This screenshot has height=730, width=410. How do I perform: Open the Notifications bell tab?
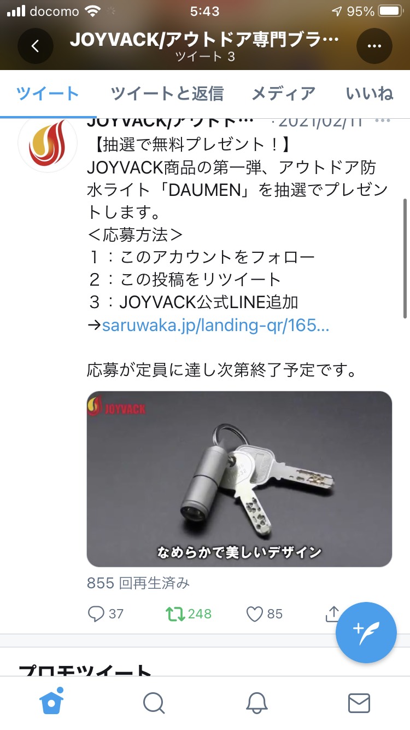tap(256, 703)
